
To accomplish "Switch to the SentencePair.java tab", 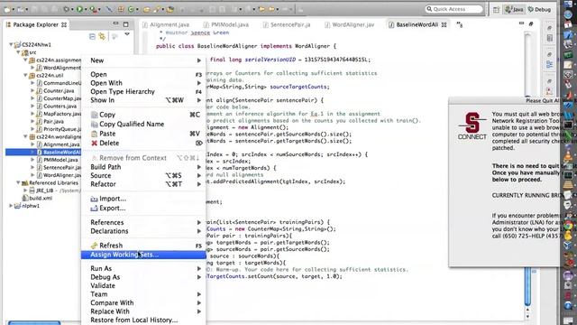I will click(287, 24).
